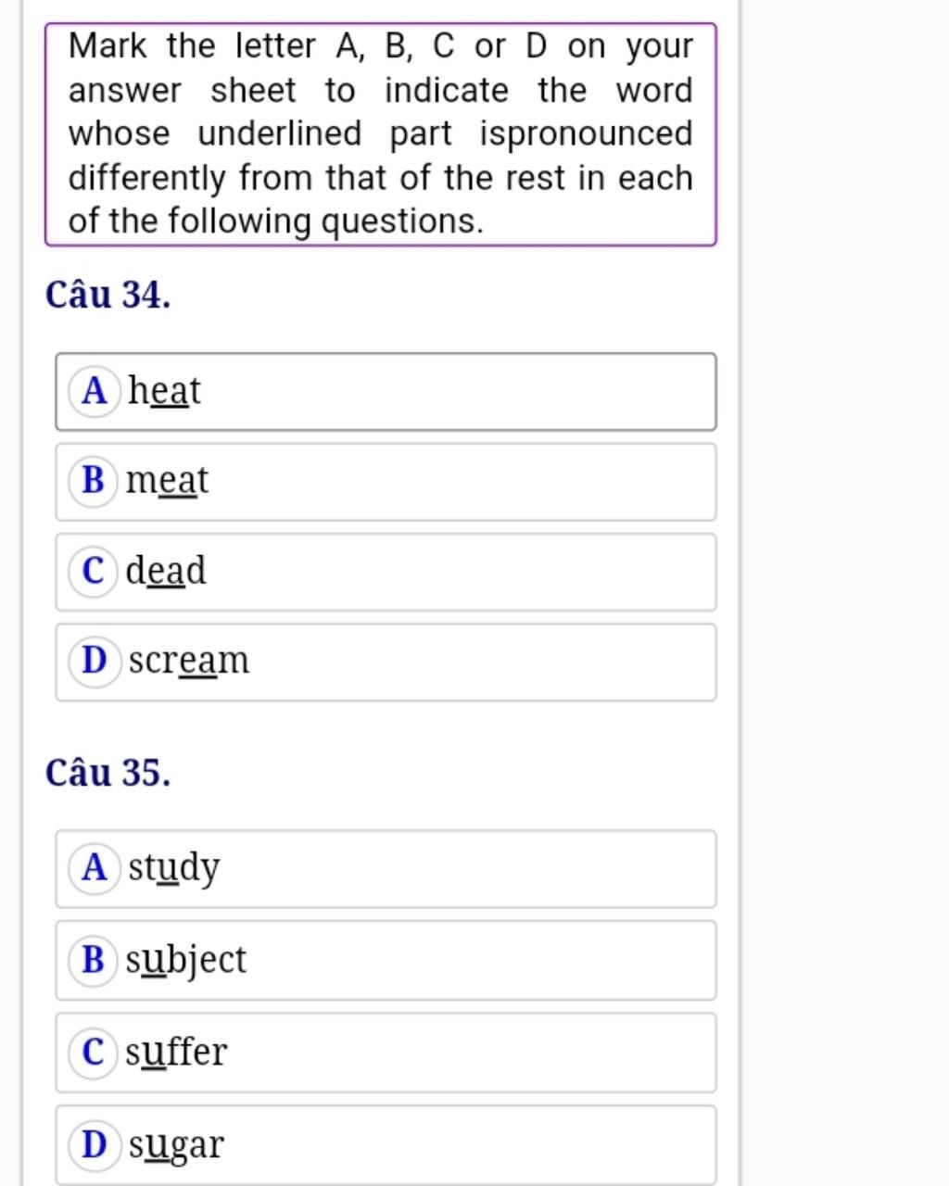Select circle C for suffer

94,1053
